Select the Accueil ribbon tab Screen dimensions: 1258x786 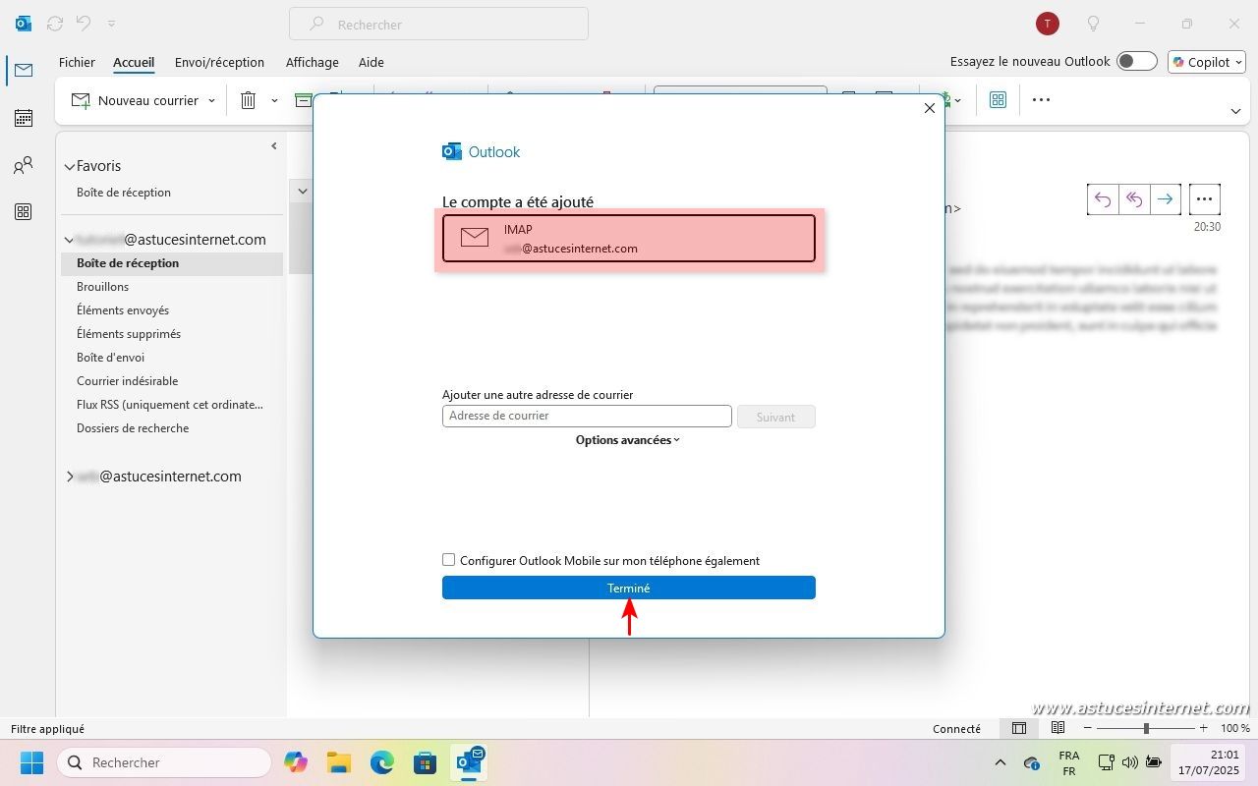coord(134,62)
